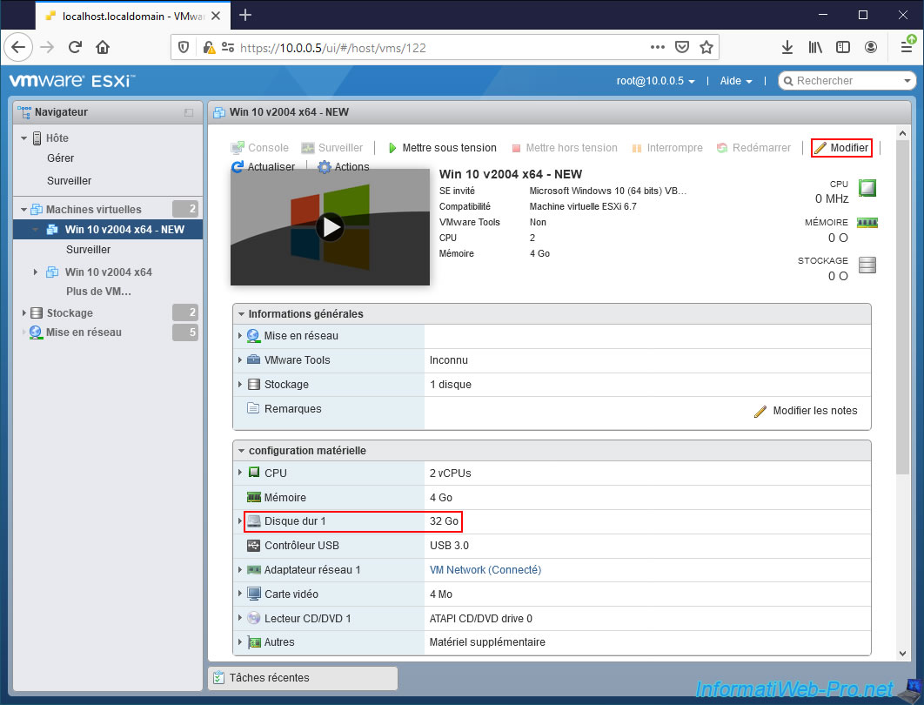Click the Permissions icon in the address bar

pyautogui.click(x=227, y=47)
